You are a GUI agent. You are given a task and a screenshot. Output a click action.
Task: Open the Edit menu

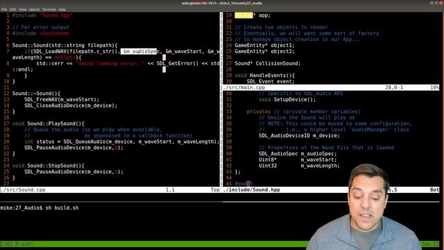coord(13,9)
